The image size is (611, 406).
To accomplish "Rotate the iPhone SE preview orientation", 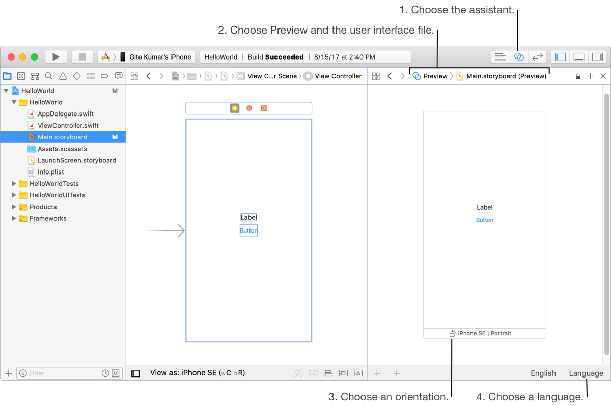I will [x=452, y=334].
